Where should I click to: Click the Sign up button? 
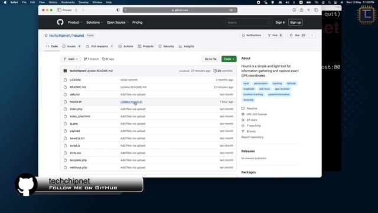pos(295,22)
